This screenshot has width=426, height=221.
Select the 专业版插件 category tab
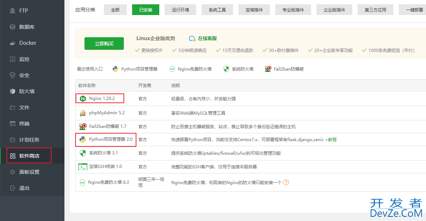tap(293, 10)
